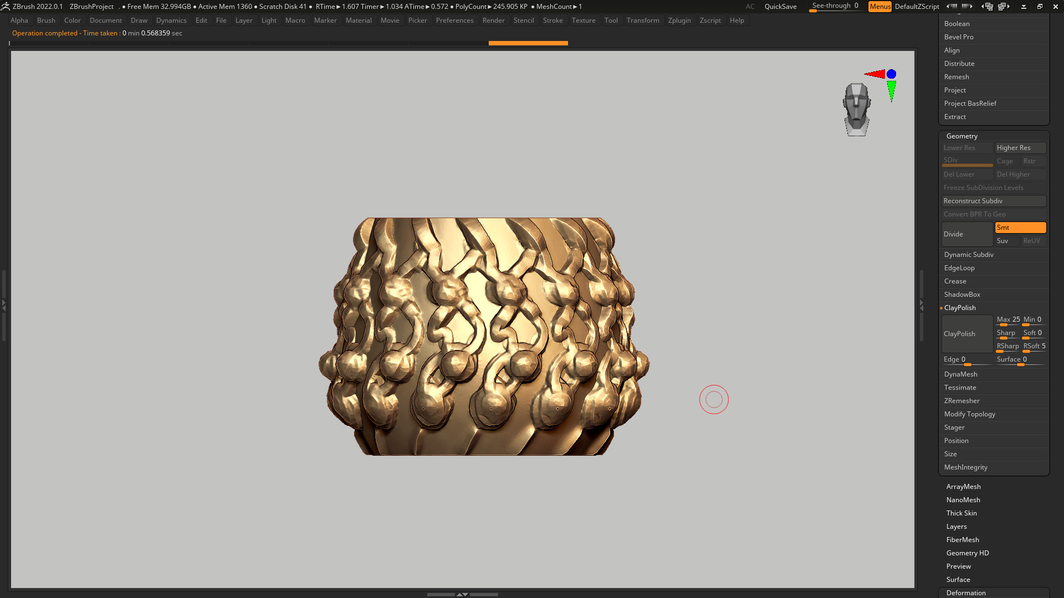Image resolution: width=1064 pixels, height=598 pixels.
Task: Click the QuickSave button
Action: point(780,7)
